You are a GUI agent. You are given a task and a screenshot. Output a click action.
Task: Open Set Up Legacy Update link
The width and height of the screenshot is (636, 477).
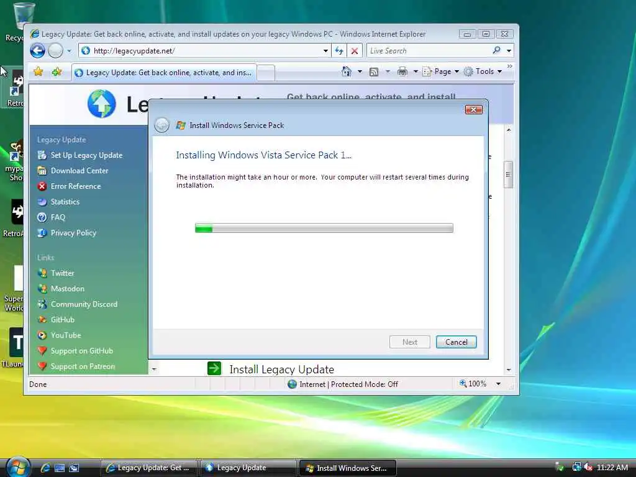[x=86, y=155]
